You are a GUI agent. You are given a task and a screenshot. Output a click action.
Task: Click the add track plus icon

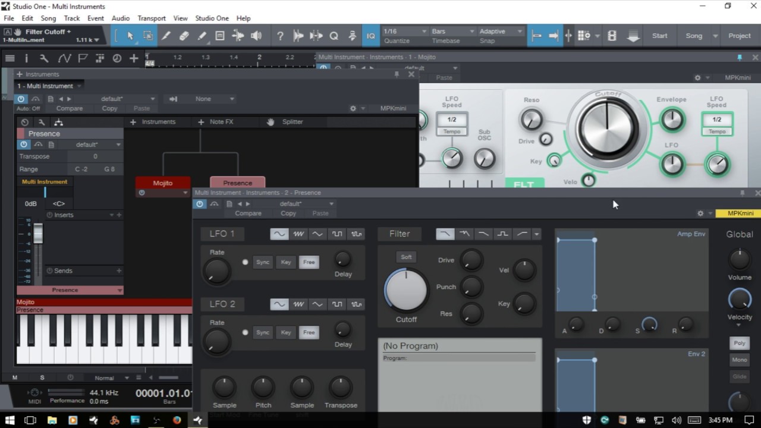pos(134,58)
